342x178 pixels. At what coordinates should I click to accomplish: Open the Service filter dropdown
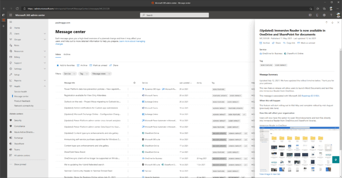click(x=68, y=74)
